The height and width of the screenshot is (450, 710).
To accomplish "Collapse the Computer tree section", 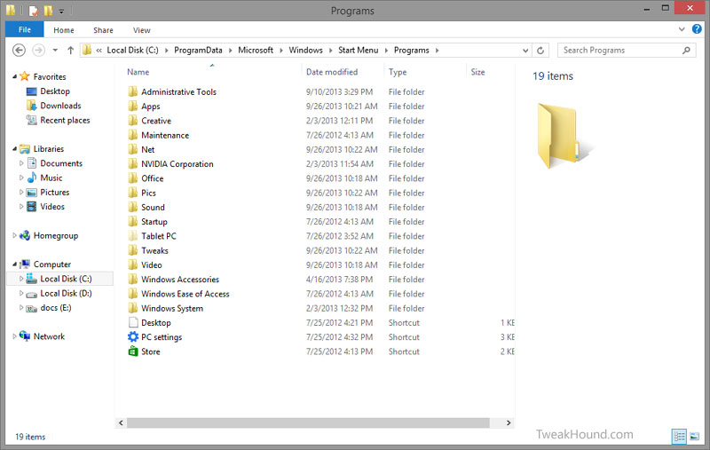I will tap(14, 264).
